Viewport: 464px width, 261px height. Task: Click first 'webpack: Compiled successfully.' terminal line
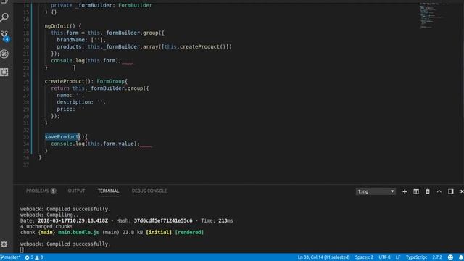point(65,209)
